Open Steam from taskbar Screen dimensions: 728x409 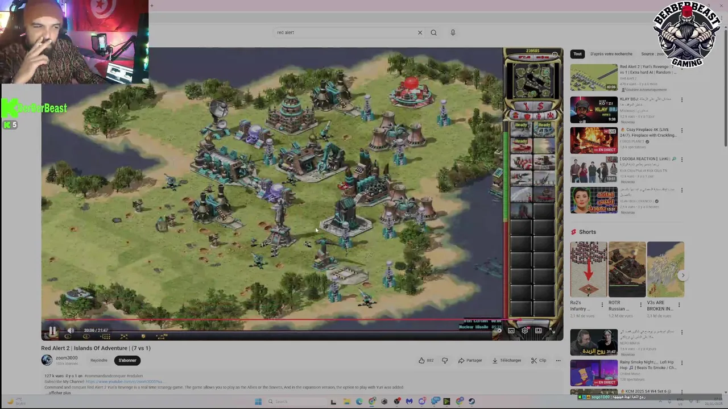[x=471, y=402]
